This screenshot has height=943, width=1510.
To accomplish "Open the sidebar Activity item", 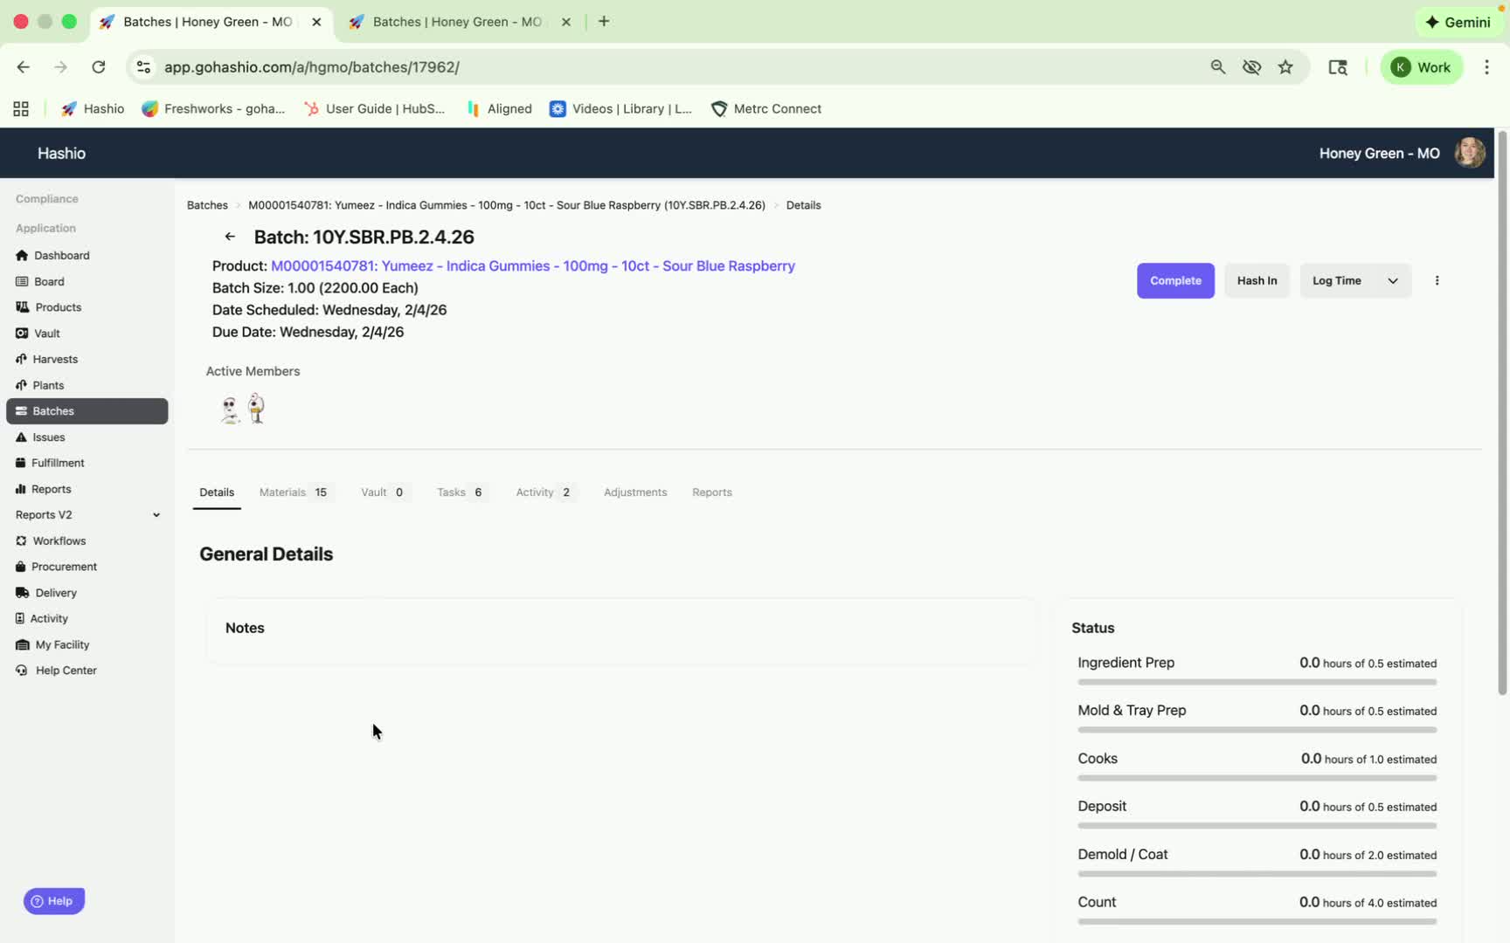I will point(41,618).
